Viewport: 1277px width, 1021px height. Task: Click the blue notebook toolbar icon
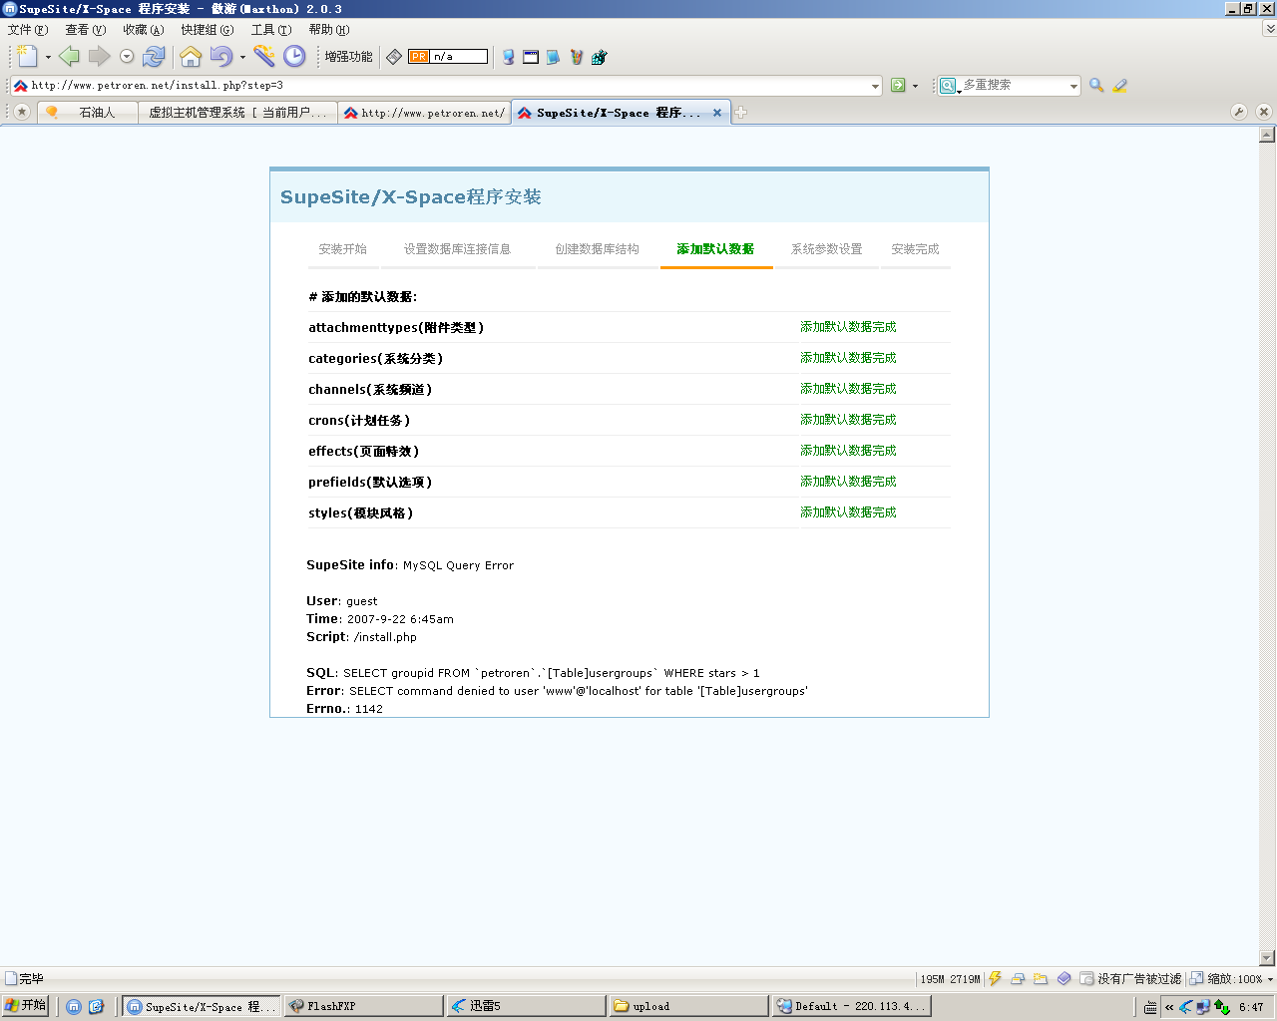point(553,57)
